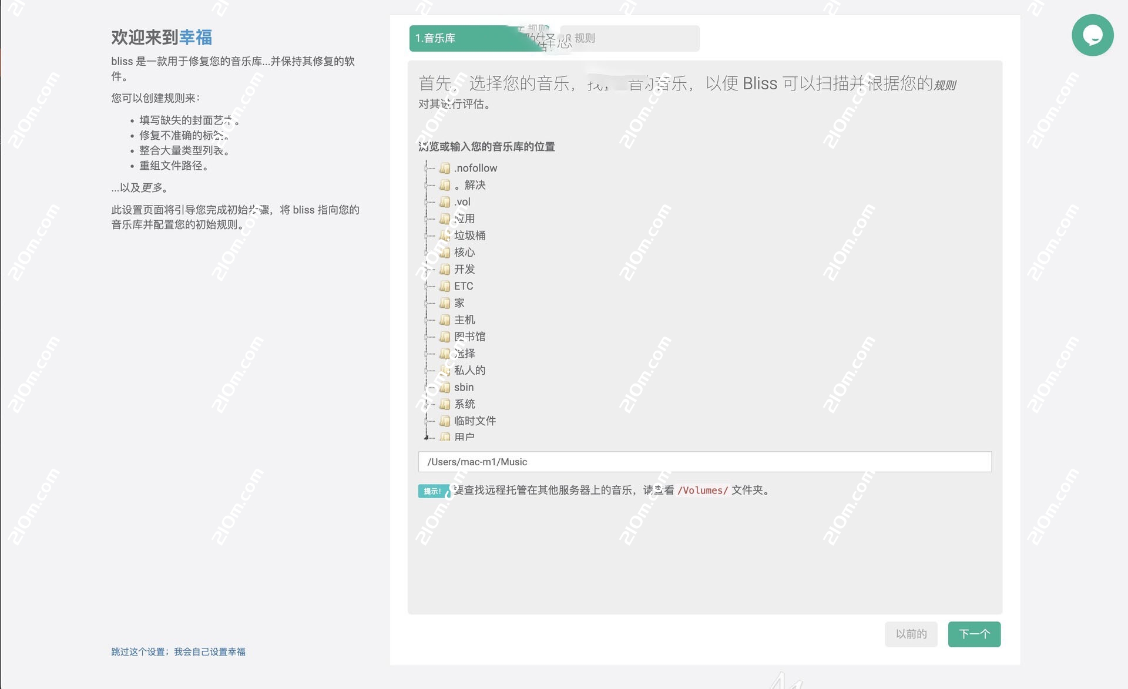Click the folder icon beside 家
Screen dimensions: 1128x689
click(445, 303)
